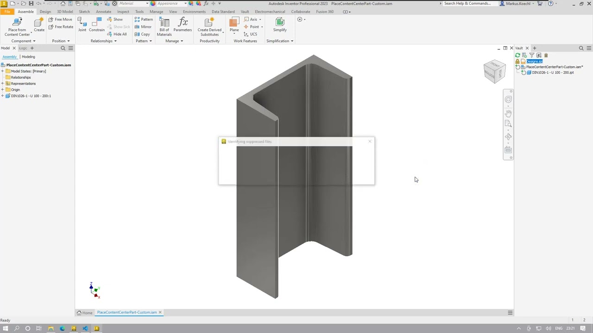Click Home icon in quick access toolbar
593x333 pixels.
(63, 3)
